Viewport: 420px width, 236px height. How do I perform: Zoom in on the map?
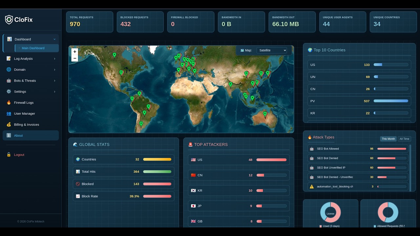(x=75, y=51)
